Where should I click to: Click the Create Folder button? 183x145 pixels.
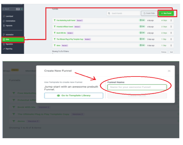149,13
